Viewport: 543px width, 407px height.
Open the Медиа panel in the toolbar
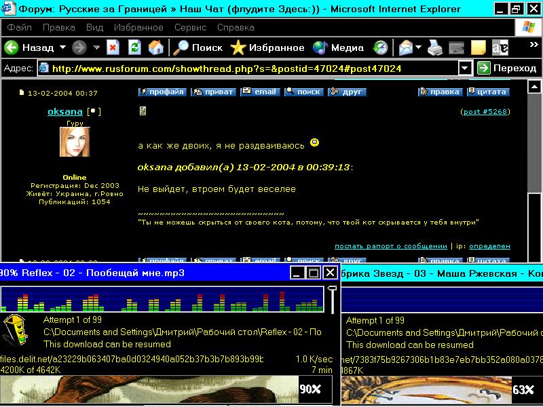click(339, 47)
